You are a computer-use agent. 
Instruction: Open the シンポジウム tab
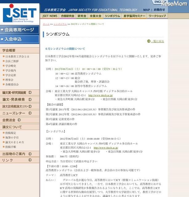coord(112,16)
